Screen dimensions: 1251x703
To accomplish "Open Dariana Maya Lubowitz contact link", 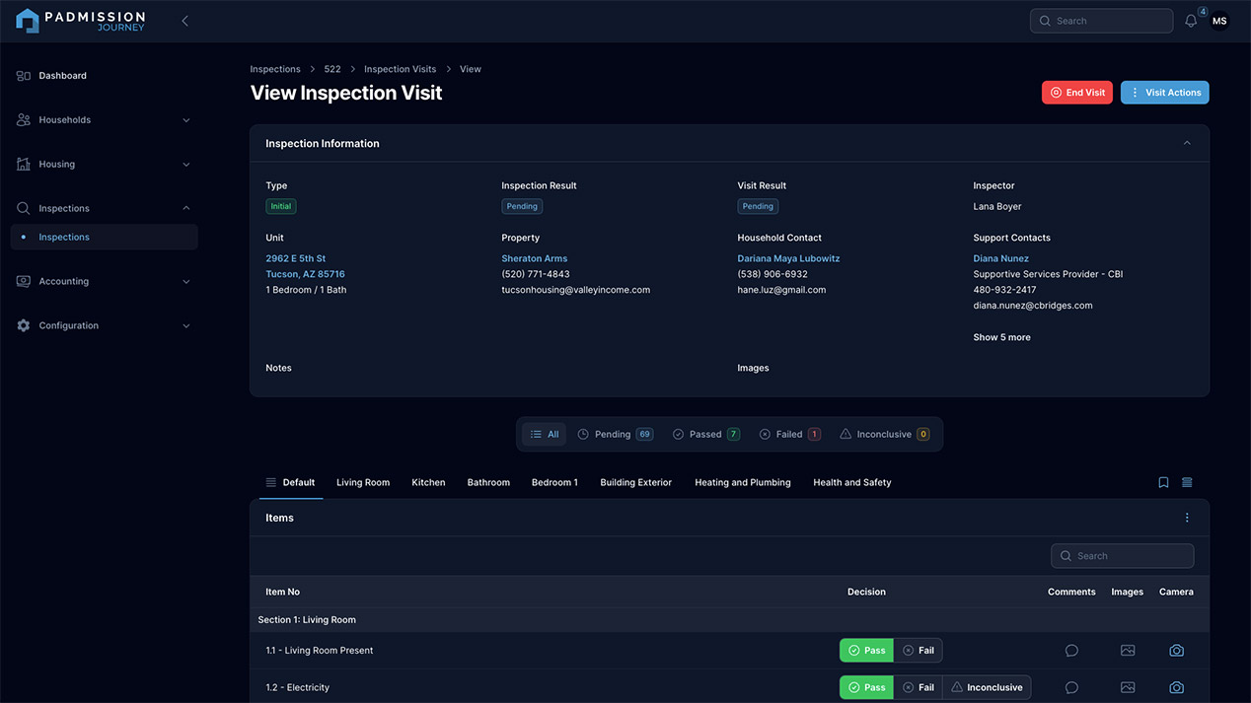I will 788,258.
